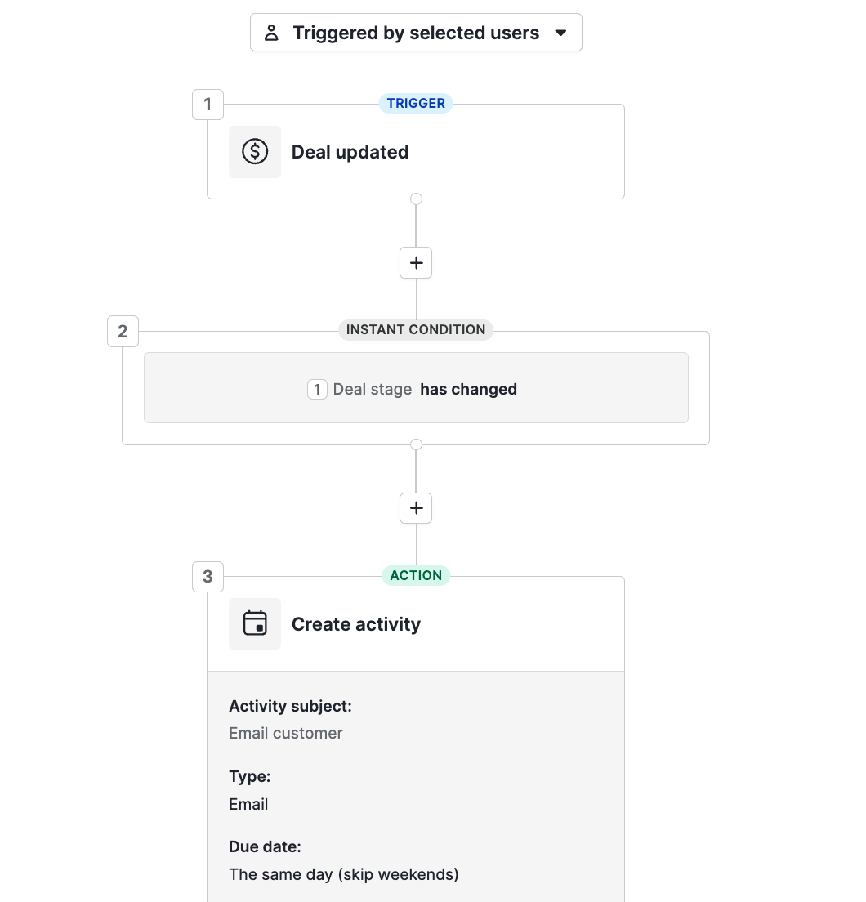Image resolution: width=866 pixels, height=902 pixels.
Task: Click the Email customer activity subject text
Action: tap(285, 733)
